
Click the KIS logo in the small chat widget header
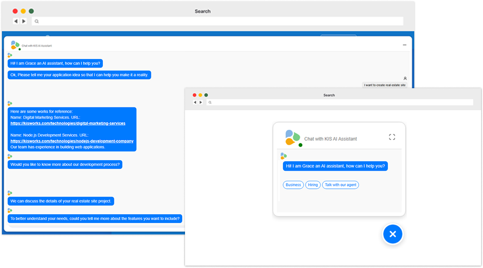click(x=292, y=138)
